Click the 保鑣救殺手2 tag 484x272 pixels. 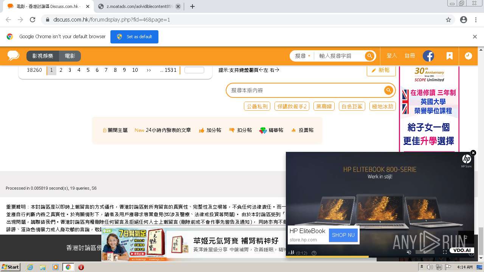(x=292, y=106)
